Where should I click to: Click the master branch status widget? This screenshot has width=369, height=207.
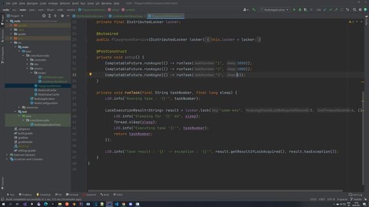pos(356,200)
